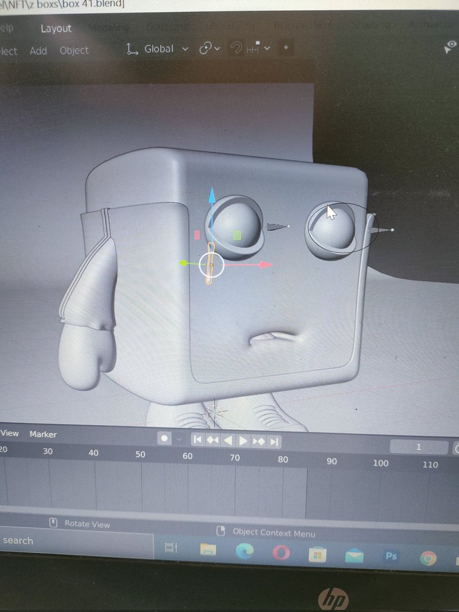
Task: Play the animation forward
Action: [243, 441]
